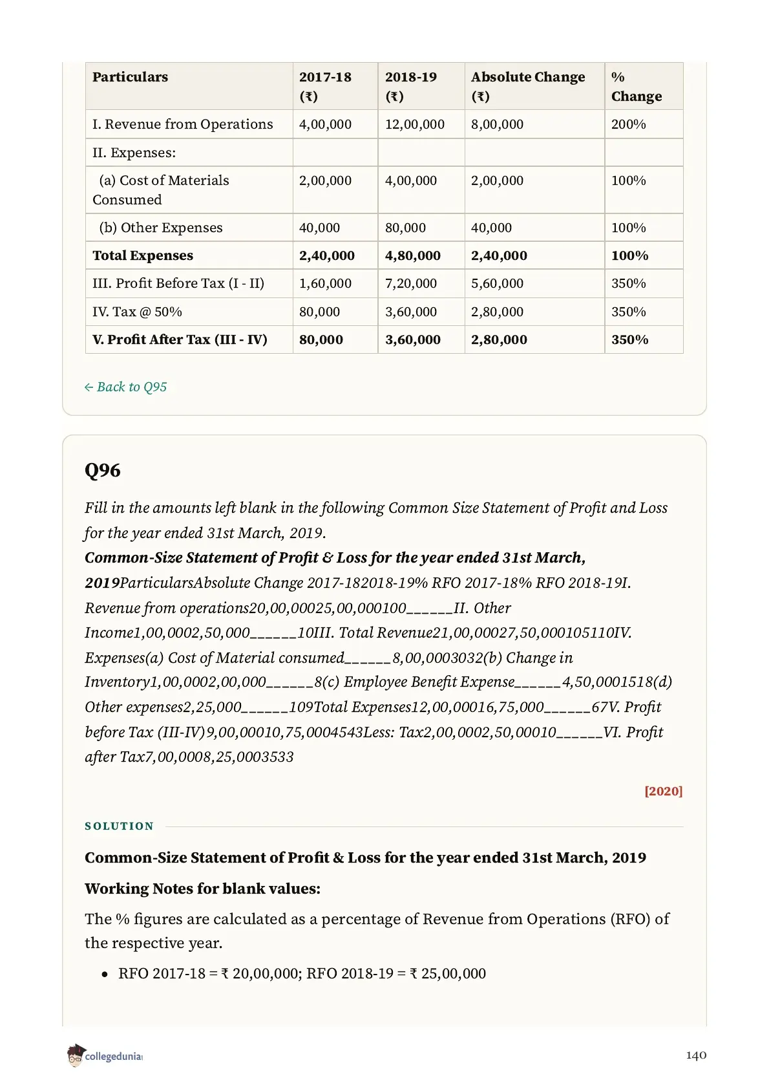Click the Cost of Materials Consumed row label

(x=161, y=189)
